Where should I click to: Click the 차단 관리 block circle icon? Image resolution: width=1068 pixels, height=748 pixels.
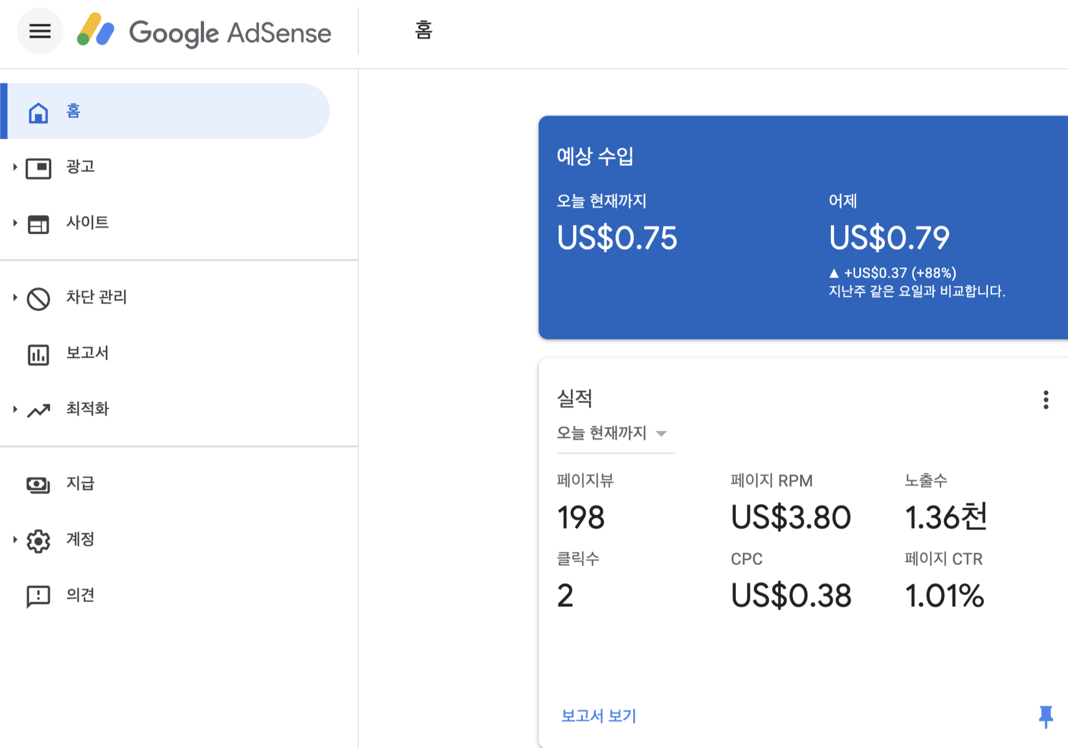[38, 298]
